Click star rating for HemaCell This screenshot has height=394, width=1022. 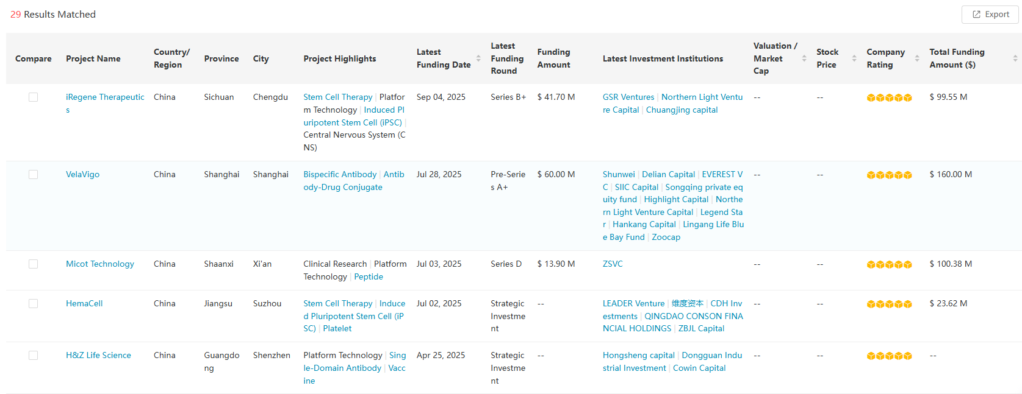click(889, 304)
